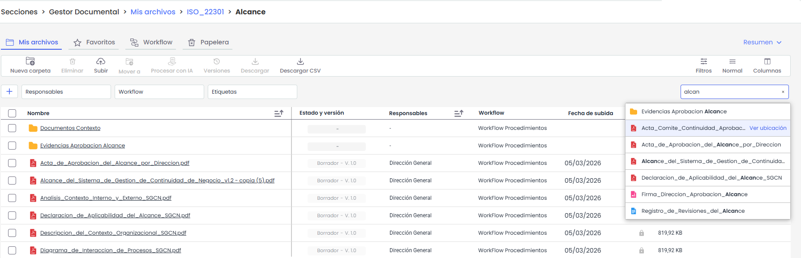801x258 pixels.
Task: Tick the select-all checkbox in header
Action: [x=12, y=113]
